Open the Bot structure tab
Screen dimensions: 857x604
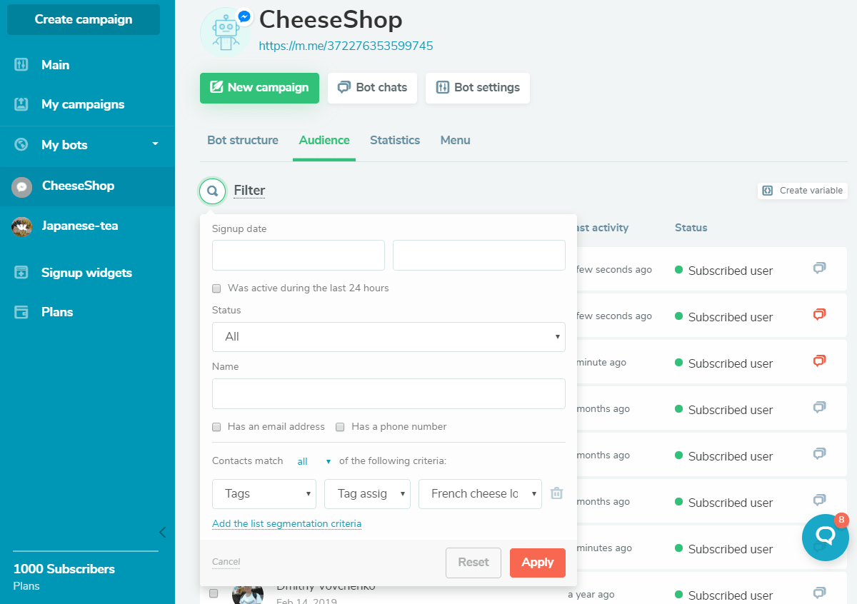242,140
